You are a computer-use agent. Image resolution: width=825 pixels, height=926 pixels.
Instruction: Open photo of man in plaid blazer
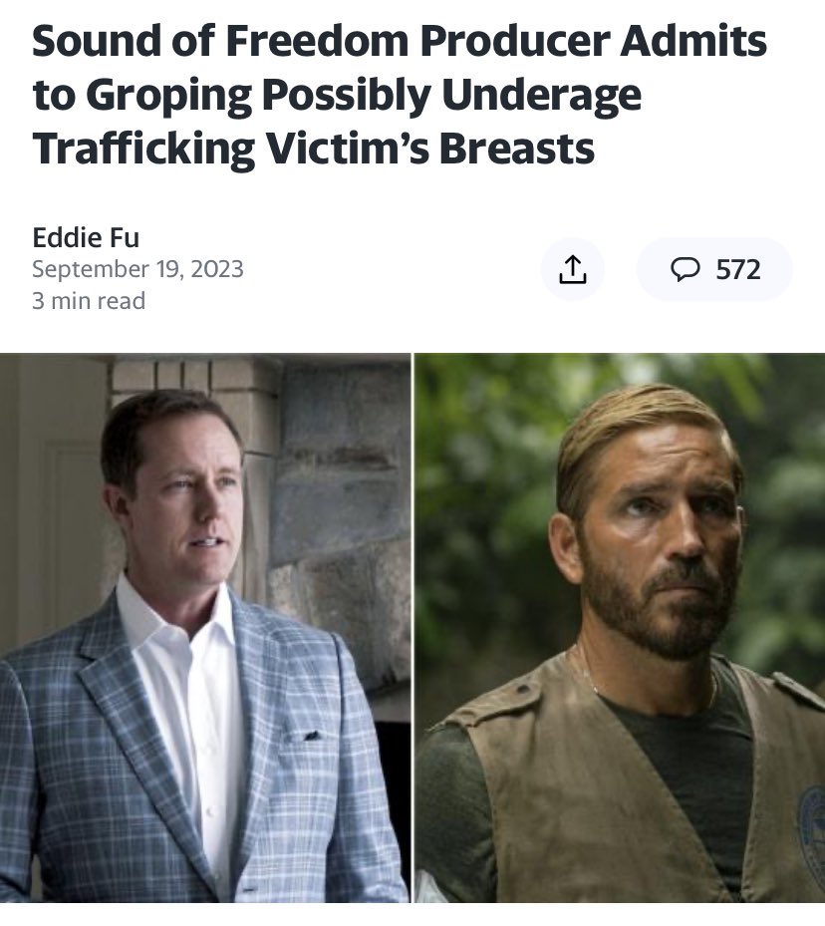pyautogui.click(x=205, y=627)
